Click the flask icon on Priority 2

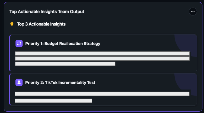(x=19, y=82)
